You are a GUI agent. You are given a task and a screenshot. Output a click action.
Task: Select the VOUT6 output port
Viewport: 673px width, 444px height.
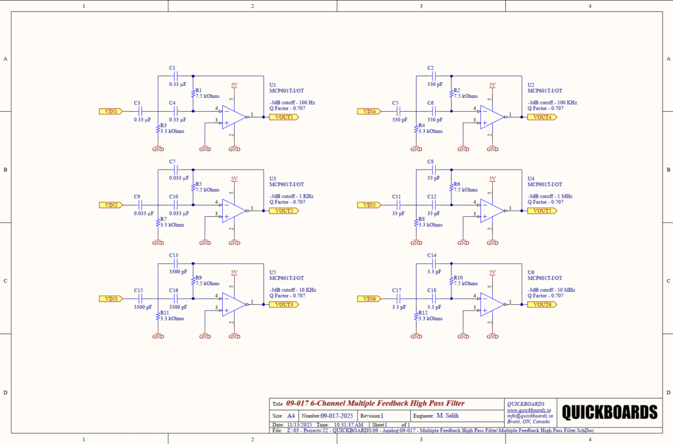point(541,305)
